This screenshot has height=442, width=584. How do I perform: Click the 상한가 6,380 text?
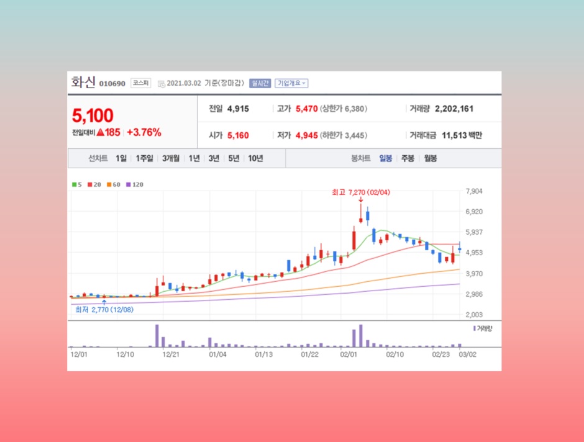point(344,109)
